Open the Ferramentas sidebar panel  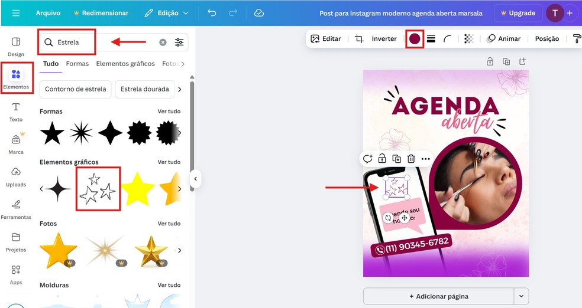coord(16,209)
